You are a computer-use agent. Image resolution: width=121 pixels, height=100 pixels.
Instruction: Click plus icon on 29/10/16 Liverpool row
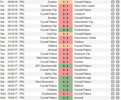[113, 14]
